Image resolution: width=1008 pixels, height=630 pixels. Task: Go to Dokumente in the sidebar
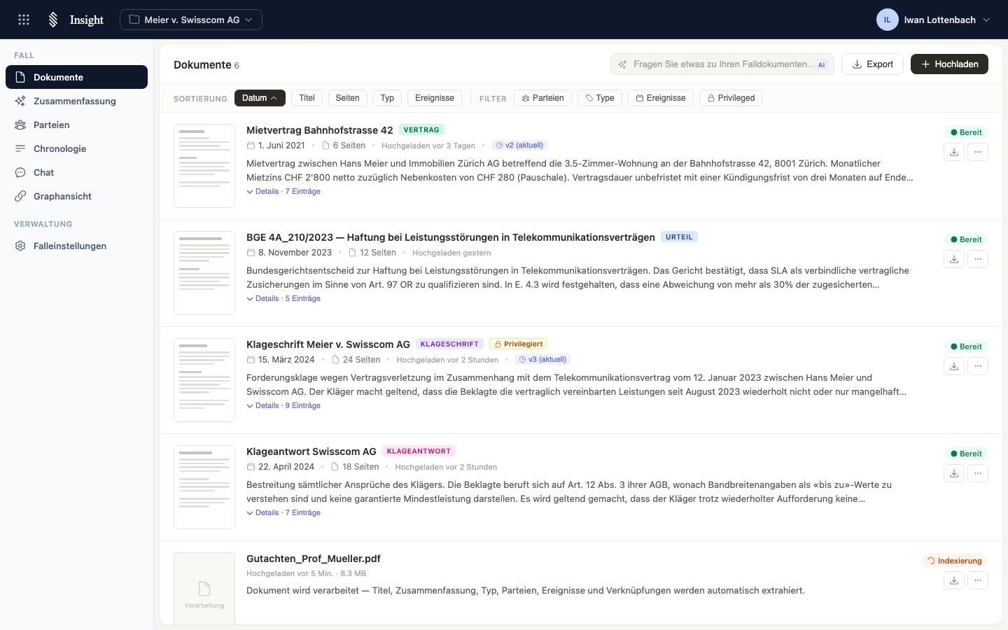click(76, 77)
